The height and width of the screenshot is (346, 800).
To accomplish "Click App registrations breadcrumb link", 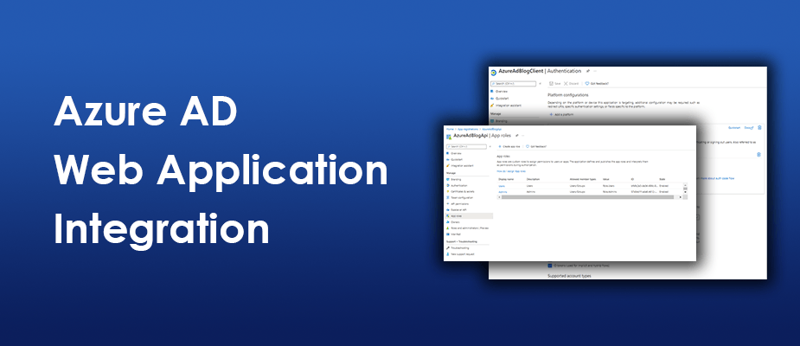I will tap(468, 129).
